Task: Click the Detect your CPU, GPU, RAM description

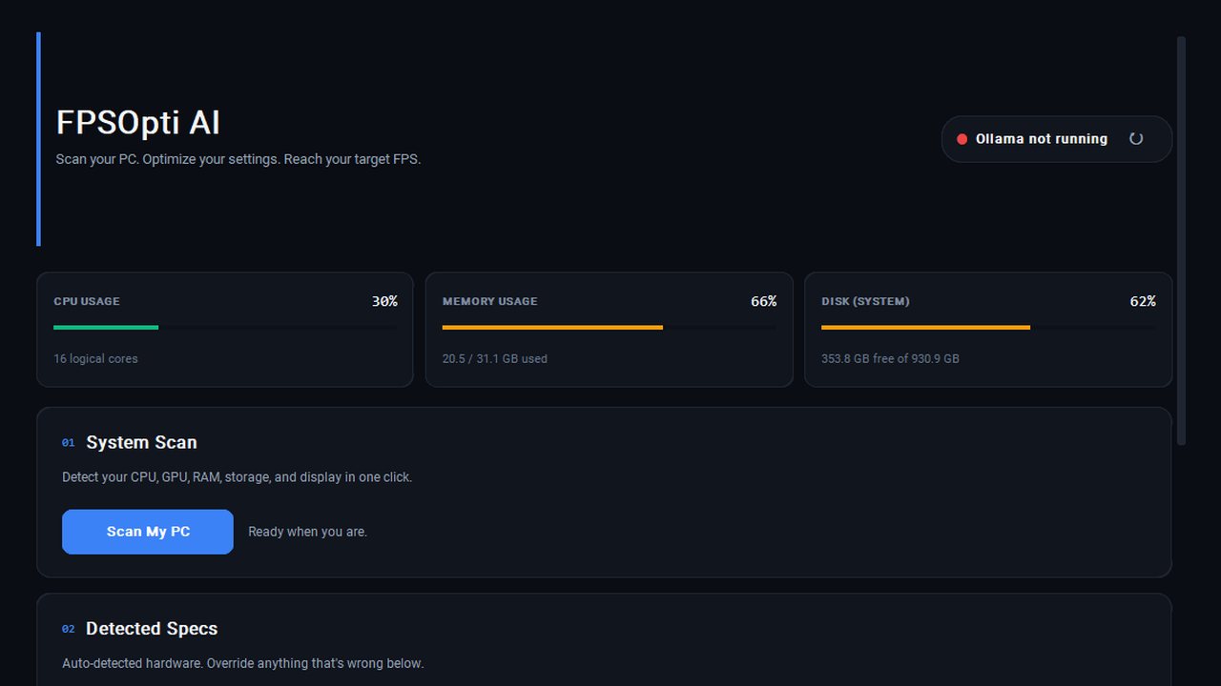Action: (237, 477)
